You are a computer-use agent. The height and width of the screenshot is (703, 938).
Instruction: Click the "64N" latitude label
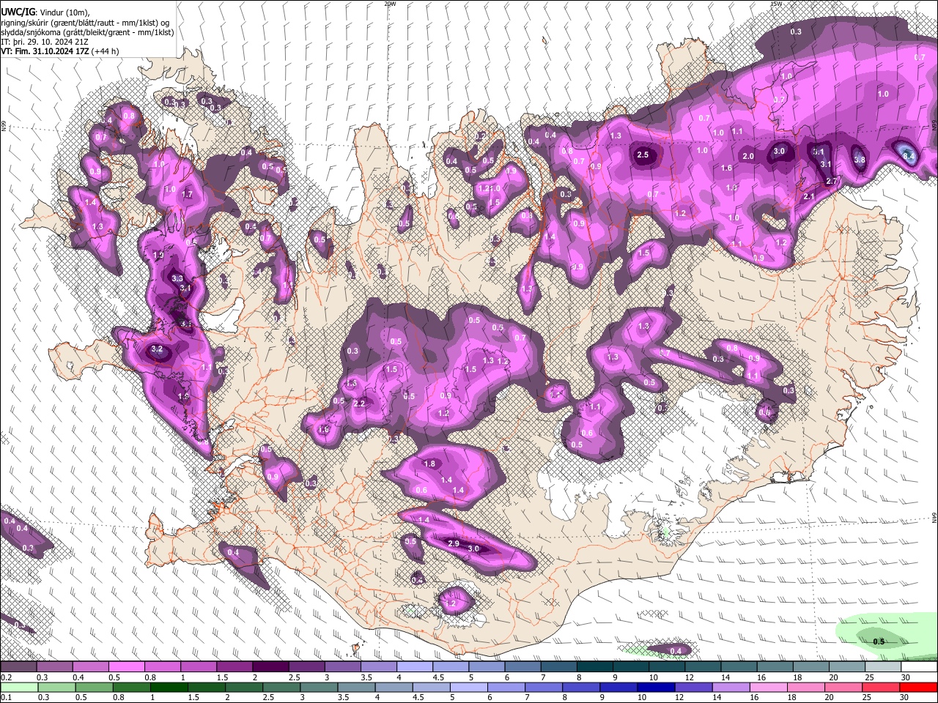[934, 517]
